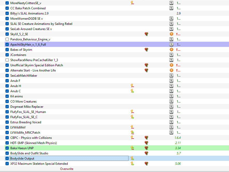
Task: Click heart flag icon for XP32 Maximum Skeleton
Action: tap(146, 164)
